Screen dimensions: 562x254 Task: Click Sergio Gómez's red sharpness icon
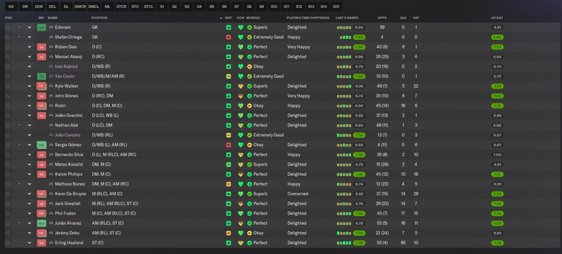229,145
